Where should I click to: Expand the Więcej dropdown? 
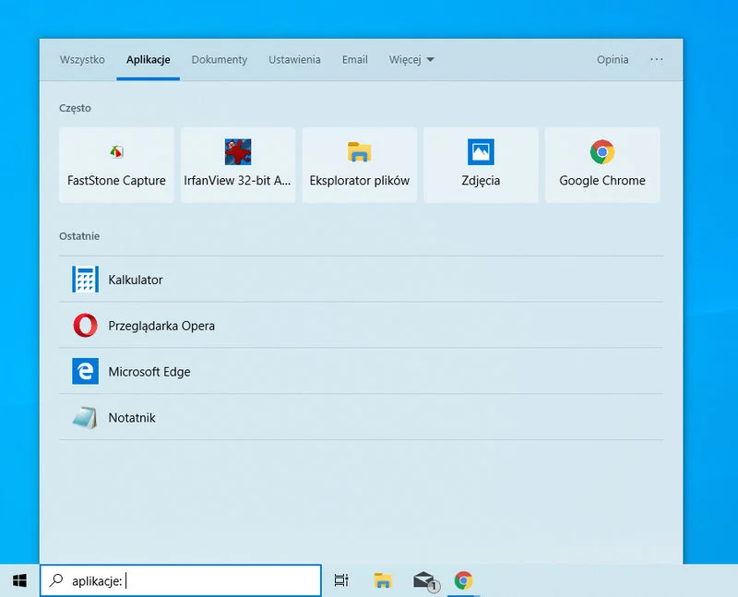tap(411, 59)
